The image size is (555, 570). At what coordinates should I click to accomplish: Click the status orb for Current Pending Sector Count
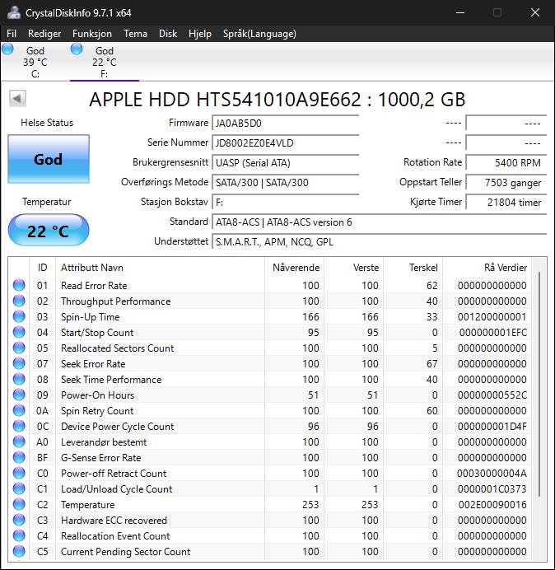(x=19, y=552)
